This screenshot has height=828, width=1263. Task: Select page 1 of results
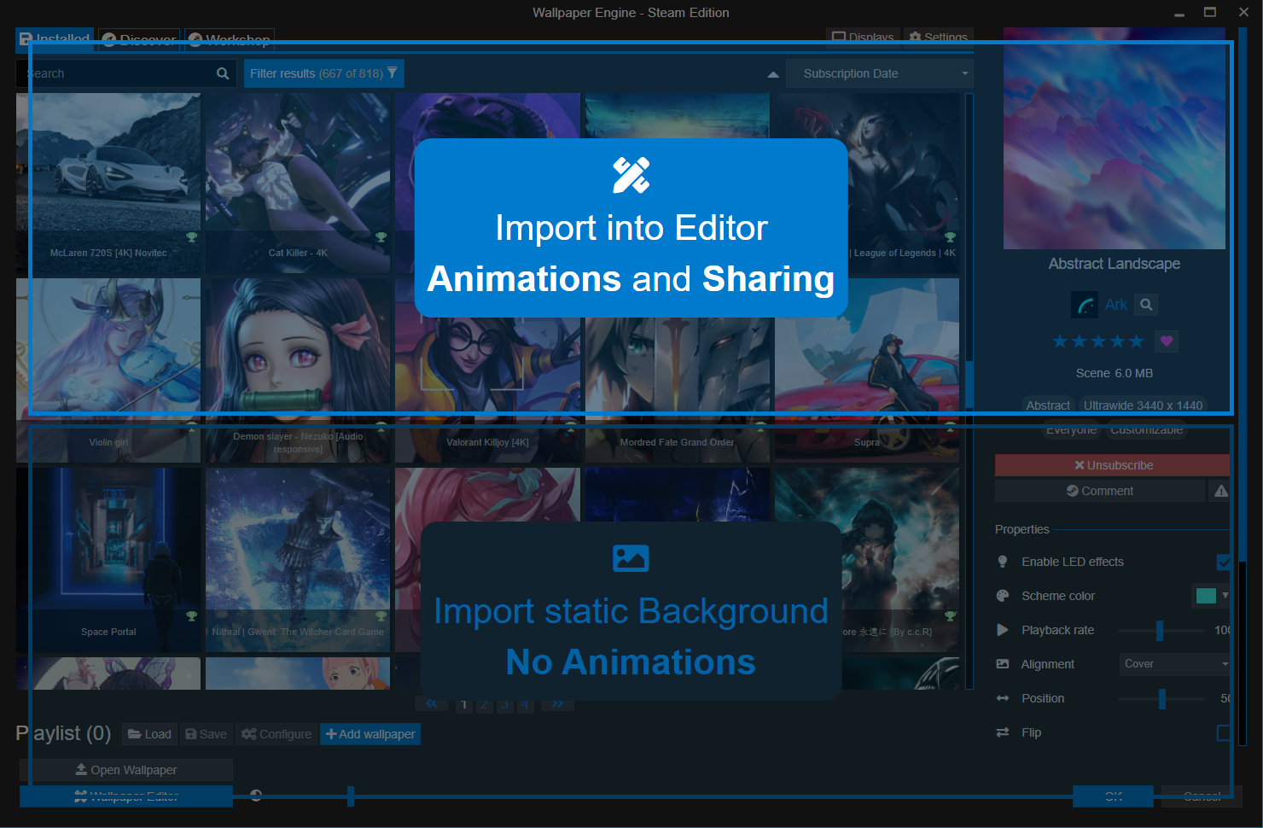coord(463,704)
